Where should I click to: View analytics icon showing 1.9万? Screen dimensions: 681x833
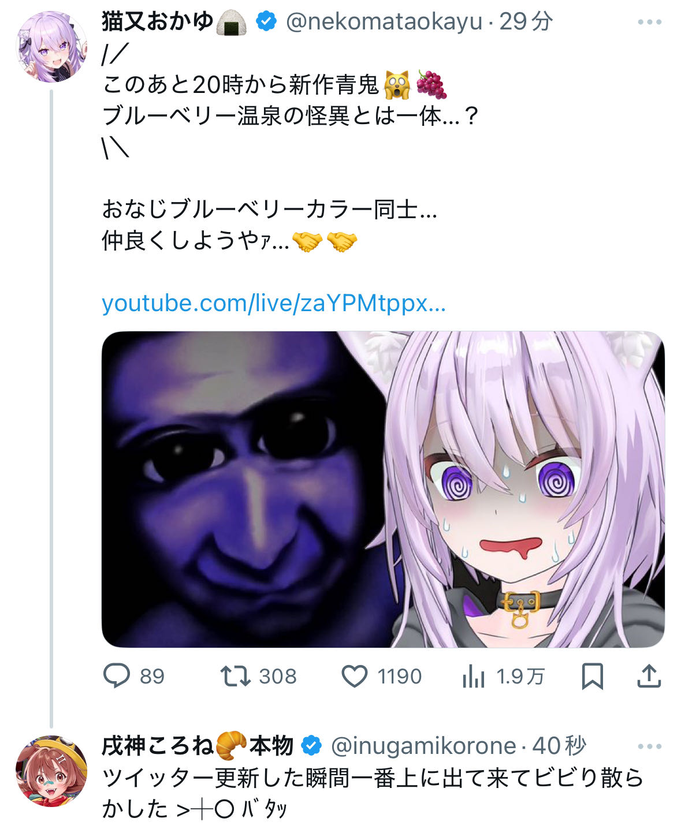coord(474,676)
